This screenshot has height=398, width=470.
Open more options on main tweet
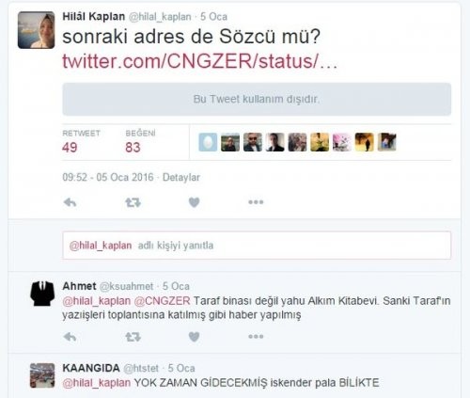tap(256, 202)
